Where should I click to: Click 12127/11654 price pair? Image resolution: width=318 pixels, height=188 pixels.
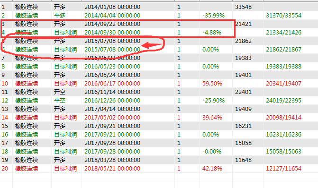283,168
